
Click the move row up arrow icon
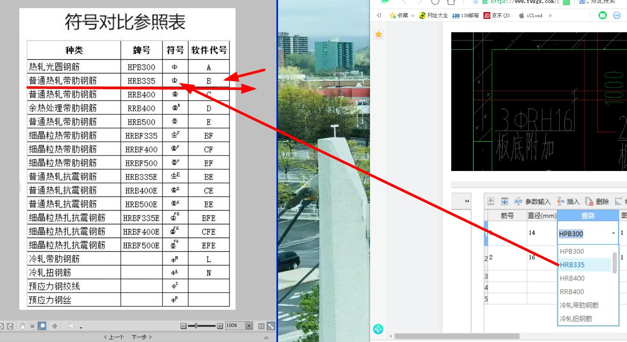click(x=491, y=202)
